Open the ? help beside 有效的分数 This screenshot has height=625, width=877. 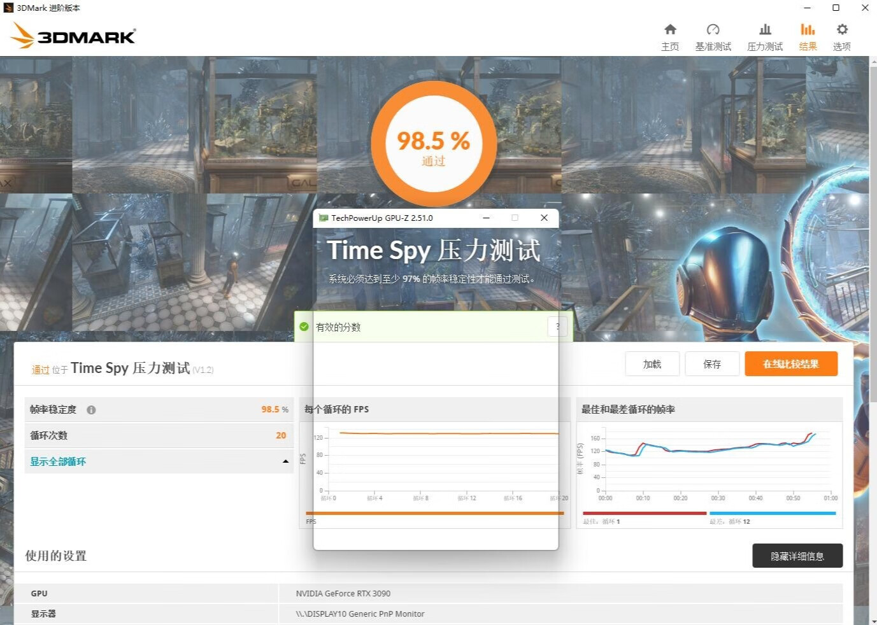pos(557,327)
